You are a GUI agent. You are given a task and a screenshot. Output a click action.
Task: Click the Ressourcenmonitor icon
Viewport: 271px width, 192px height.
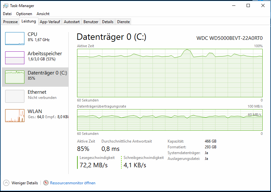click(x=46, y=183)
